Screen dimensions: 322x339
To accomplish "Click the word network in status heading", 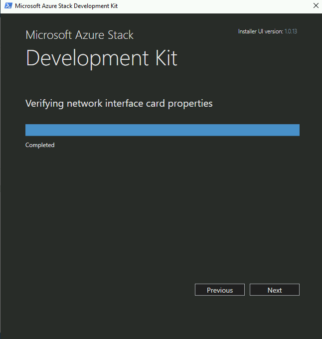I will point(85,103).
